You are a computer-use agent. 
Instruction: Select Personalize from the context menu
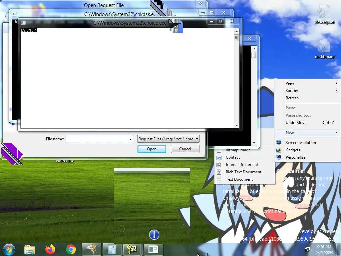[307, 157]
